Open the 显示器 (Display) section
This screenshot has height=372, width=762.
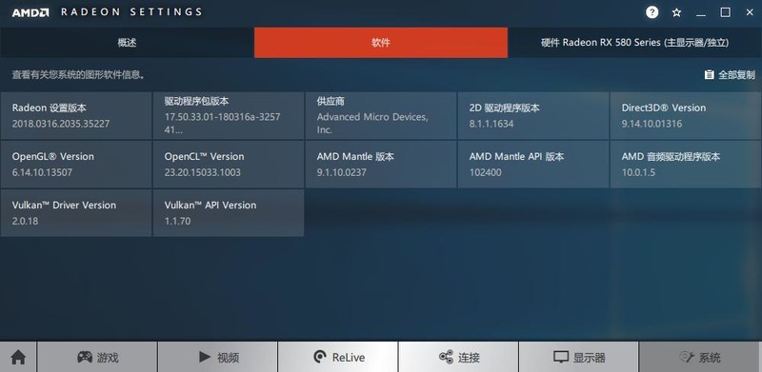(x=579, y=358)
